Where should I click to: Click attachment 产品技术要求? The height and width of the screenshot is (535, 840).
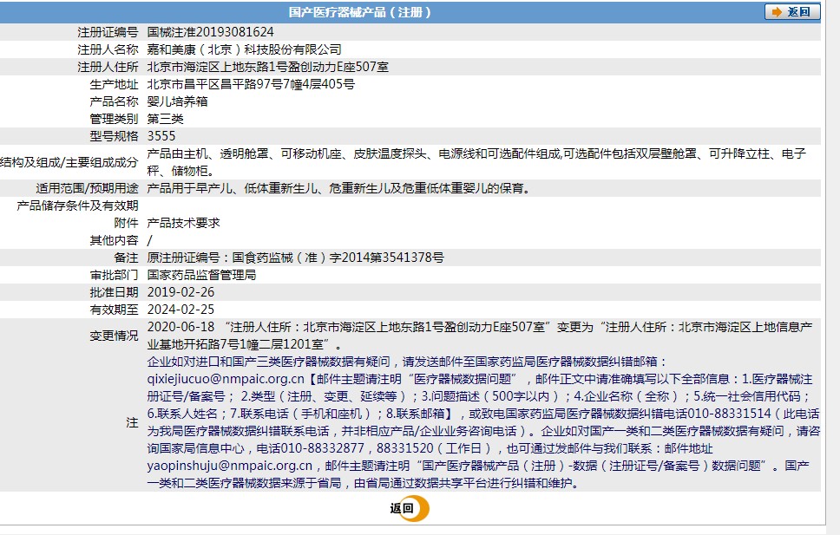pos(183,223)
